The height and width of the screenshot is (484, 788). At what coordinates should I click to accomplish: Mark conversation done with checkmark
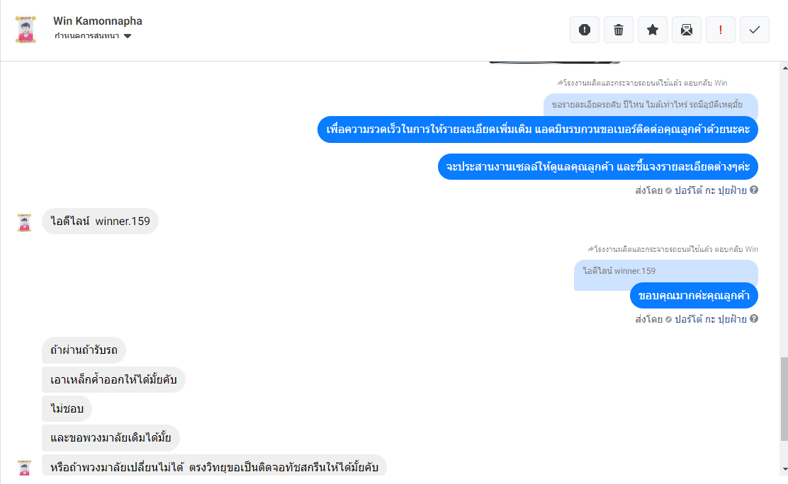[754, 30]
